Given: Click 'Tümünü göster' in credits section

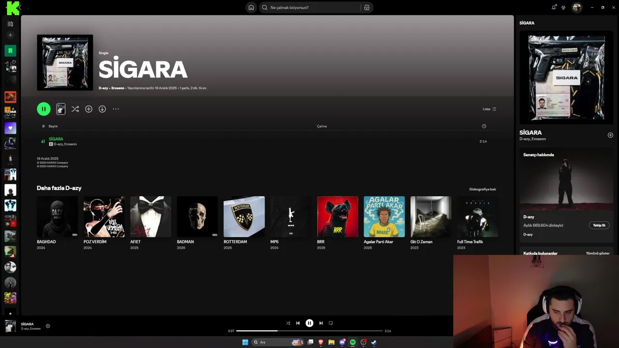Looking at the screenshot, I should pos(598,253).
